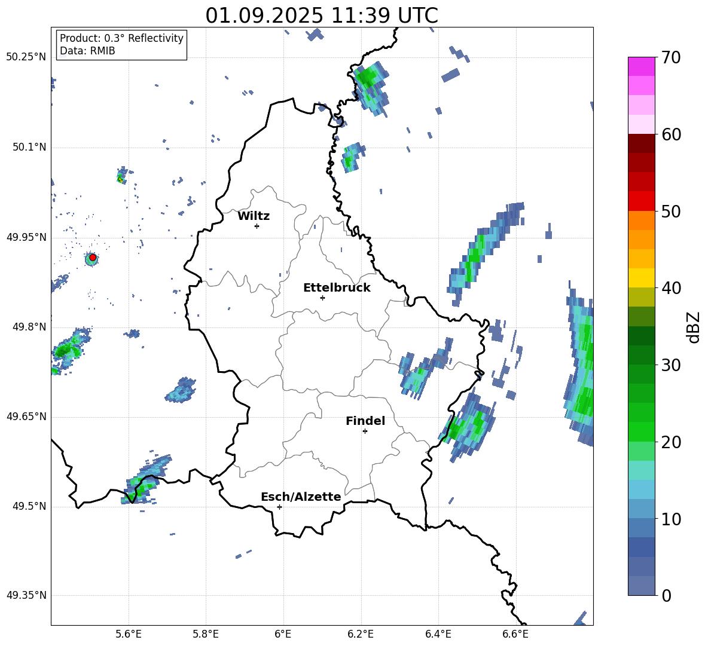Click the orange colorbar segment below 50
The height and width of the screenshot is (646, 708).
coord(642,221)
